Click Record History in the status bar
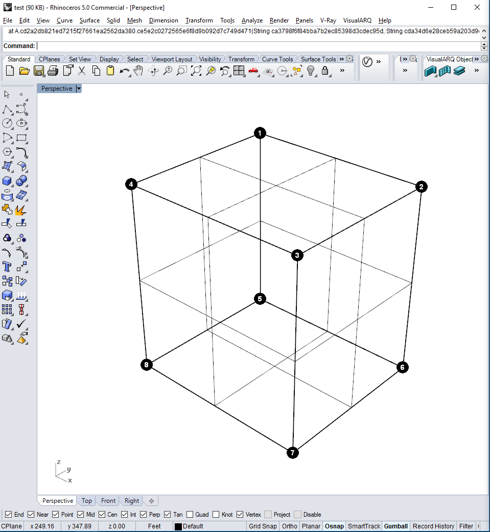 (433, 526)
